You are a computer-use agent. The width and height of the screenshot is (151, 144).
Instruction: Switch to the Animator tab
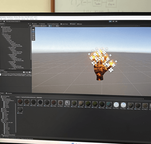(42, 24)
